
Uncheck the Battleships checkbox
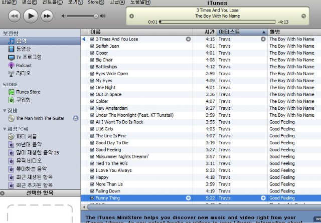point(92,67)
